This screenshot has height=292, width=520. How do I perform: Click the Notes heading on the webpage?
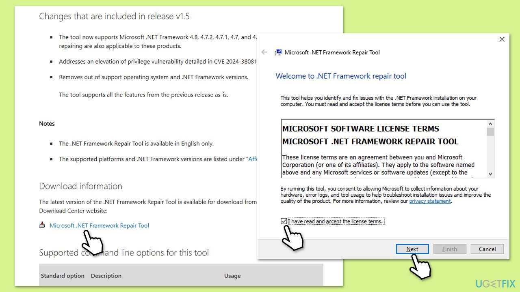[x=47, y=124]
